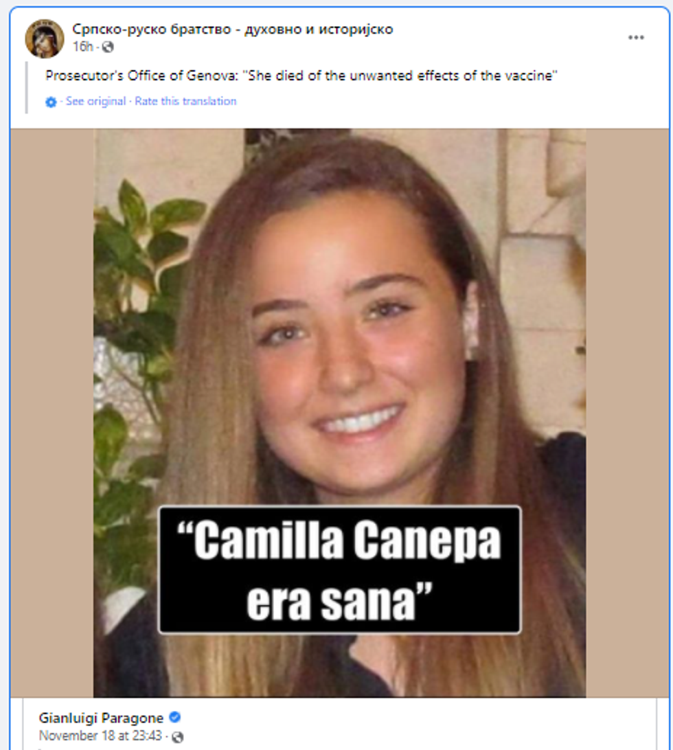The height and width of the screenshot is (750, 673).
Task: Select the translated Prosecutor's Office of Genova text
Action: [301, 76]
